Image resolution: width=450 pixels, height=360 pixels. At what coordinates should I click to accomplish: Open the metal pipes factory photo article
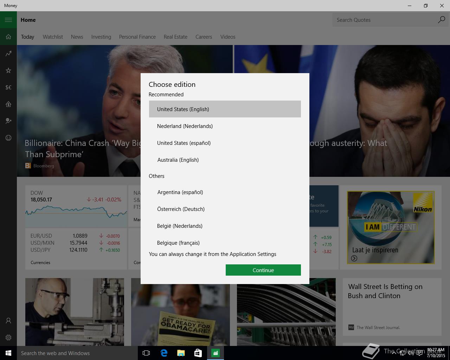tap(286, 312)
